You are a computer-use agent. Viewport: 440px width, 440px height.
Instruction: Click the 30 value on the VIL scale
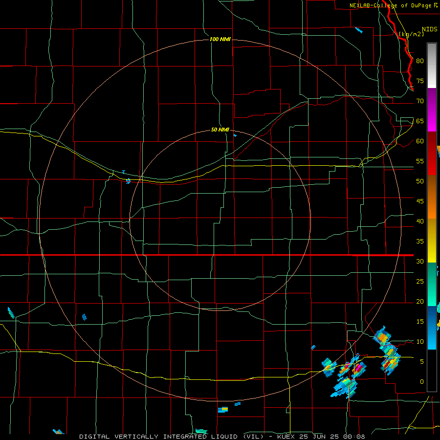[x=420, y=261]
